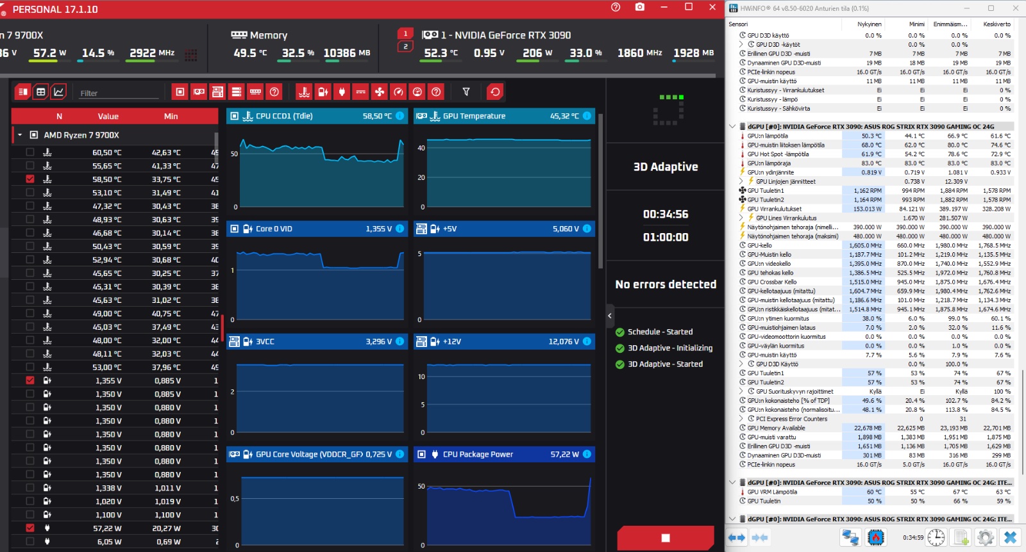The width and height of the screenshot is (1026, 552).
Task: Click the OCCT graphs panel vertical scrollbar
Action: (x=601, y=192)
